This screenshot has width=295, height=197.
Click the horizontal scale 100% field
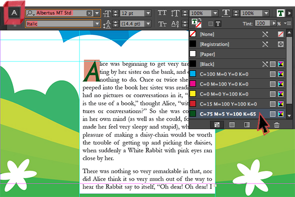[x=251, y=13]
